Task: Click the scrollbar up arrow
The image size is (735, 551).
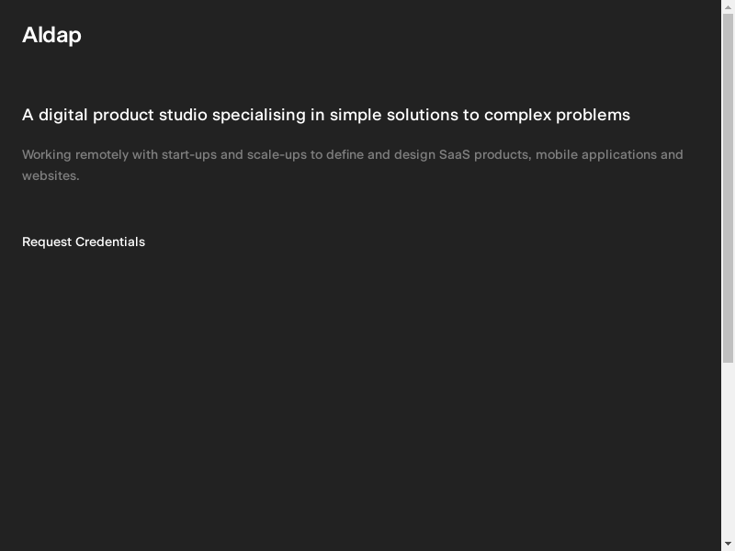Action: click(x=728, y=7)
